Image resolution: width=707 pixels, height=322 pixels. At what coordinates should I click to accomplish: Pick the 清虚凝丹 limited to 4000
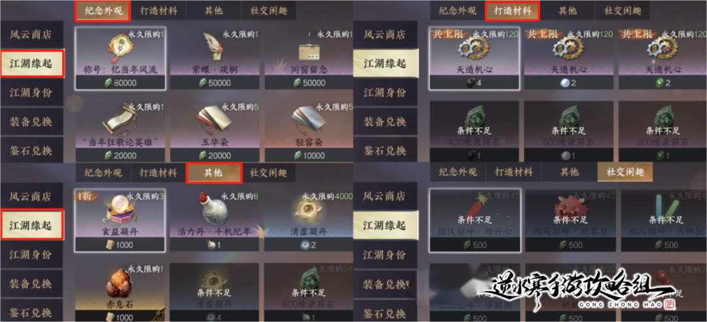click(309, 220)
